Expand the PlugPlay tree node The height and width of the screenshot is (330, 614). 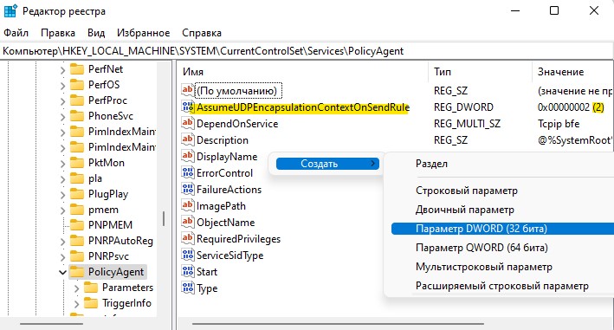click(x=62, y=195)
